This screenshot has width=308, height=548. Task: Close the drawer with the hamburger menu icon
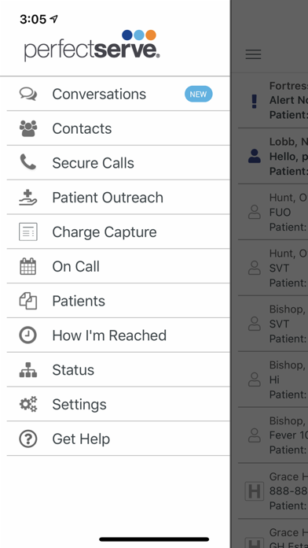pos(253,54)
